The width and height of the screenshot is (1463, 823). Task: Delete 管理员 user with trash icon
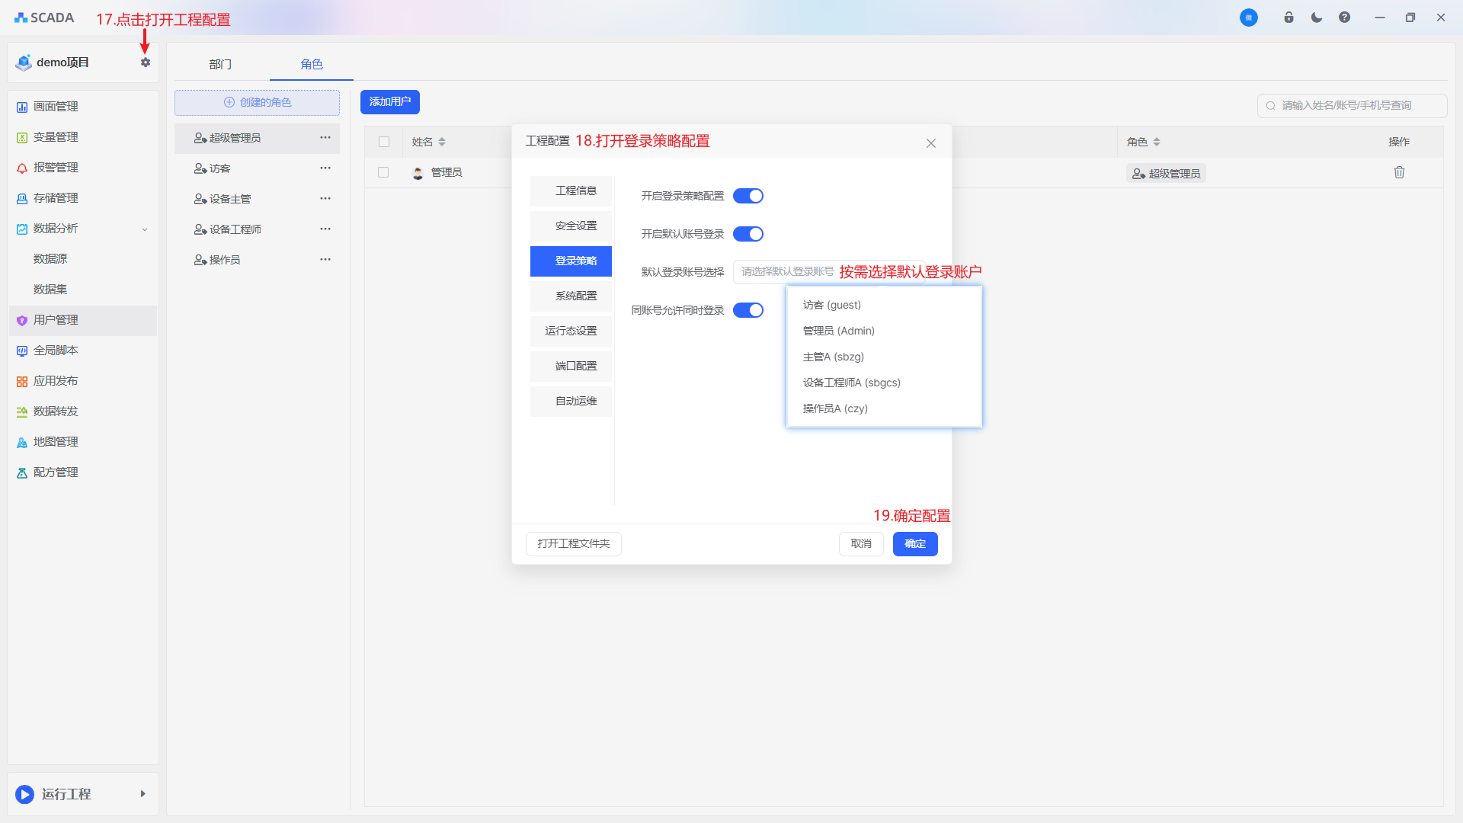[1399, 172]
